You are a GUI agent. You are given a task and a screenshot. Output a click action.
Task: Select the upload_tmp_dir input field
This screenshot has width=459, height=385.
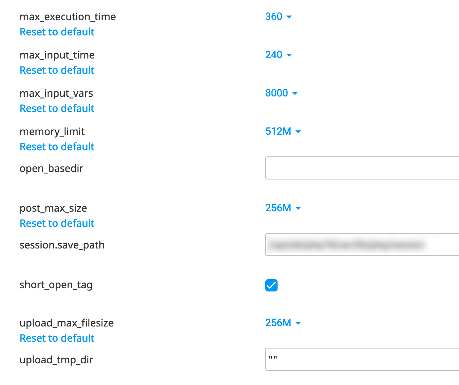tap(362, 359)
